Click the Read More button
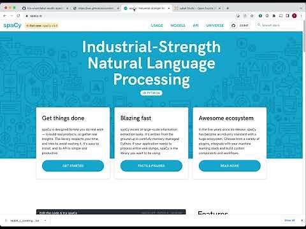This screenshot has width=306, height=229. point(229,165)
